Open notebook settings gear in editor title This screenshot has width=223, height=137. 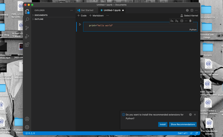pos(187,10)
